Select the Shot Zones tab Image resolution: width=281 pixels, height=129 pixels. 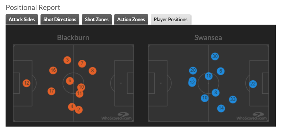[97, 19]
